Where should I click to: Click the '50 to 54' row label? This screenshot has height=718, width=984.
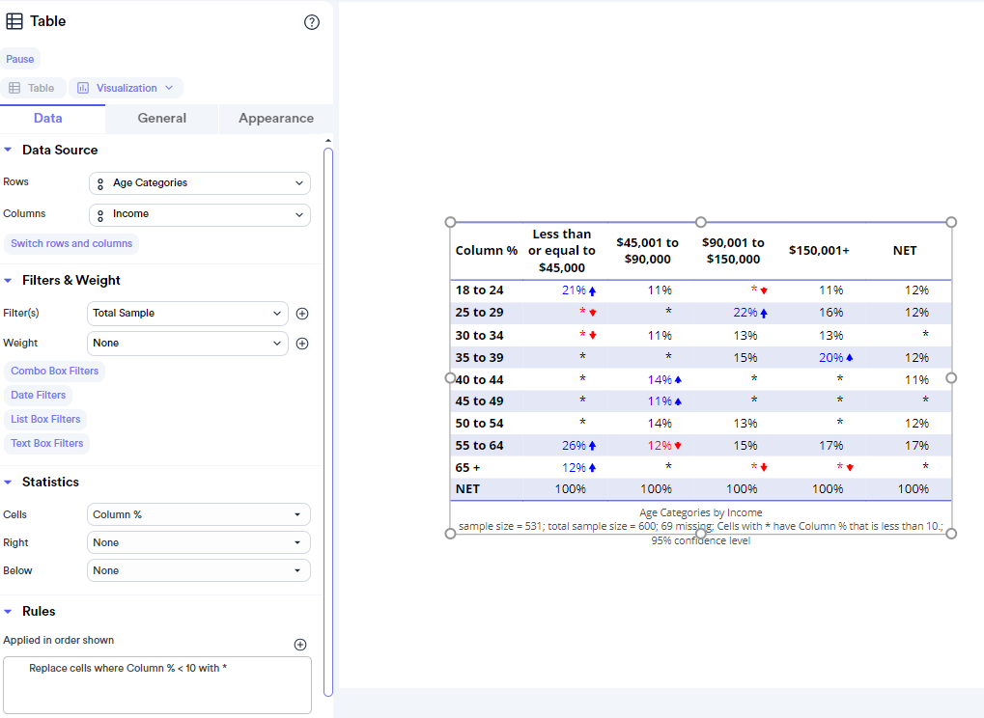point(480,424)
